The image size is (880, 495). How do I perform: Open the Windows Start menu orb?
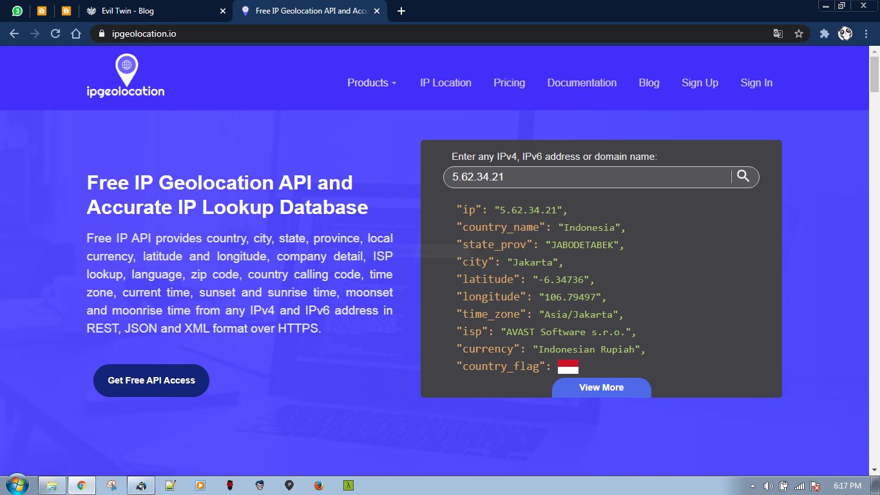pos(17,485)
